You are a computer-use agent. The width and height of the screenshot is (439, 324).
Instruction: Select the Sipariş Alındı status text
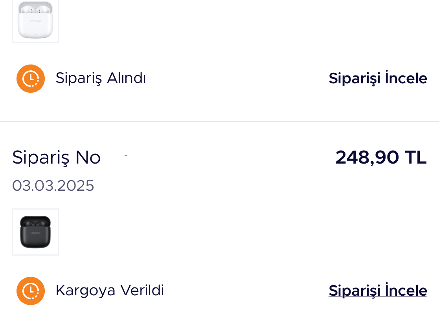tap(101, 78)
